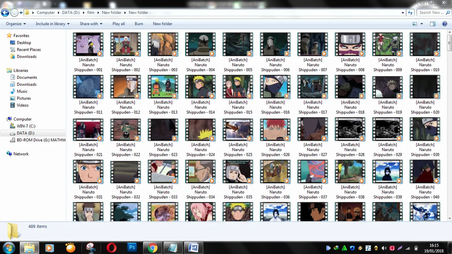Screen dimensions: 452x254
Task: Open the Organize menu
Action: coord(16,24)
